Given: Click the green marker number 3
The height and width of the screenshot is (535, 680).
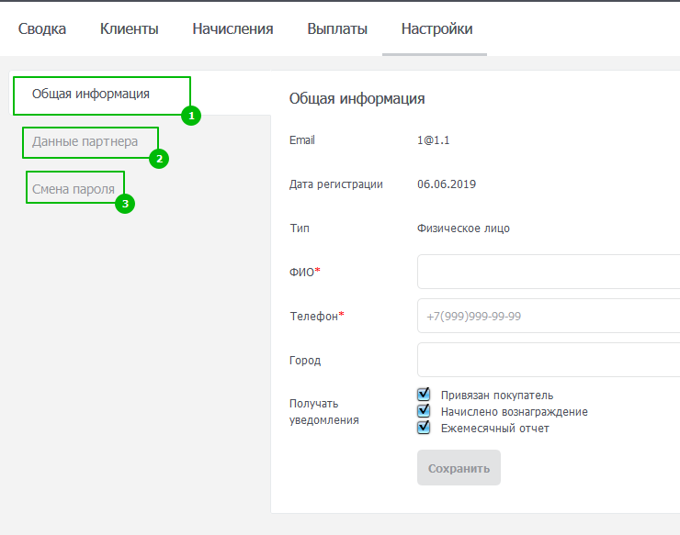Looking at the screenshot, I should click(x=125, y=204).
